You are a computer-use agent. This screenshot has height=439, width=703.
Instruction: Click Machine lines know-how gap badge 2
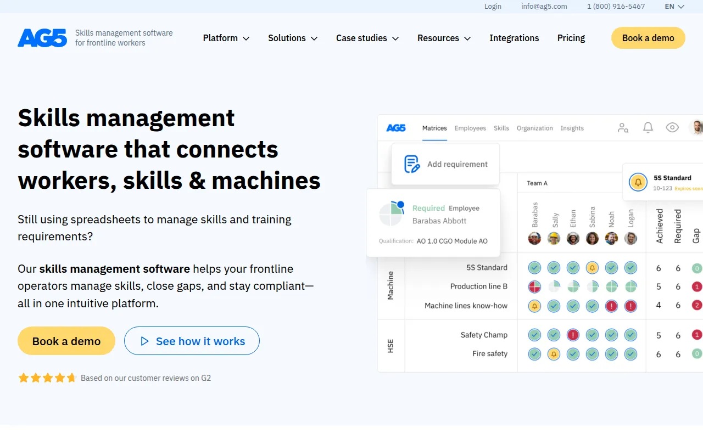click(697, 306)
